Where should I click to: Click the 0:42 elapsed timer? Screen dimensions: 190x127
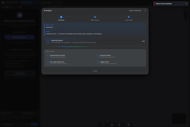143,41
